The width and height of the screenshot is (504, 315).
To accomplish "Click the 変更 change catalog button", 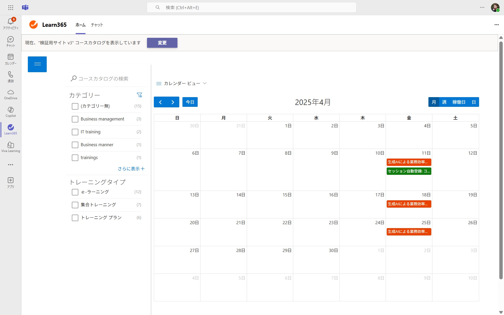I will pos(162,43).
